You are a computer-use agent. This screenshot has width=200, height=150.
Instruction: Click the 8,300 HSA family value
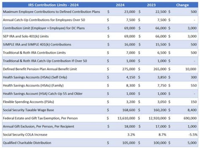[x=131, y=86]
